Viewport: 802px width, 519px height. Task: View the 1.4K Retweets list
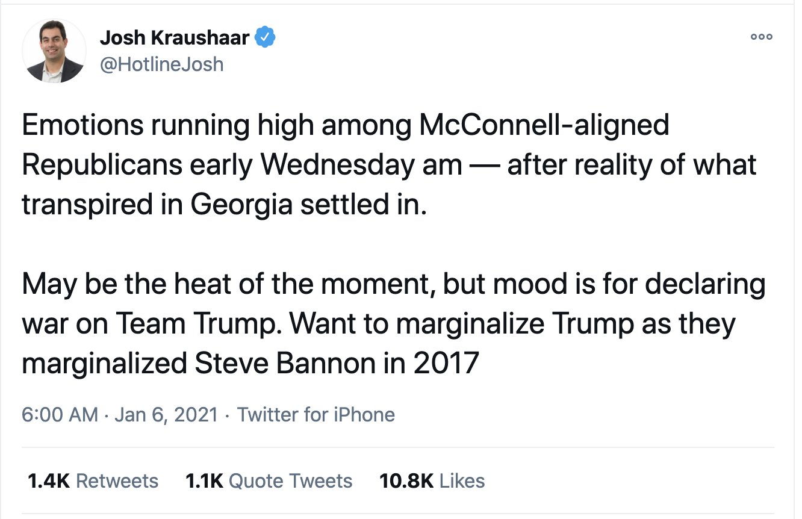click(93, 481)
